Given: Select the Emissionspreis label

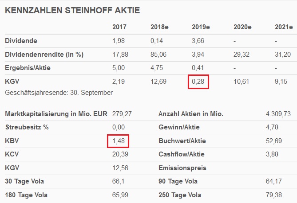Looking at the screenshot, I should click(x=182, y=168).
